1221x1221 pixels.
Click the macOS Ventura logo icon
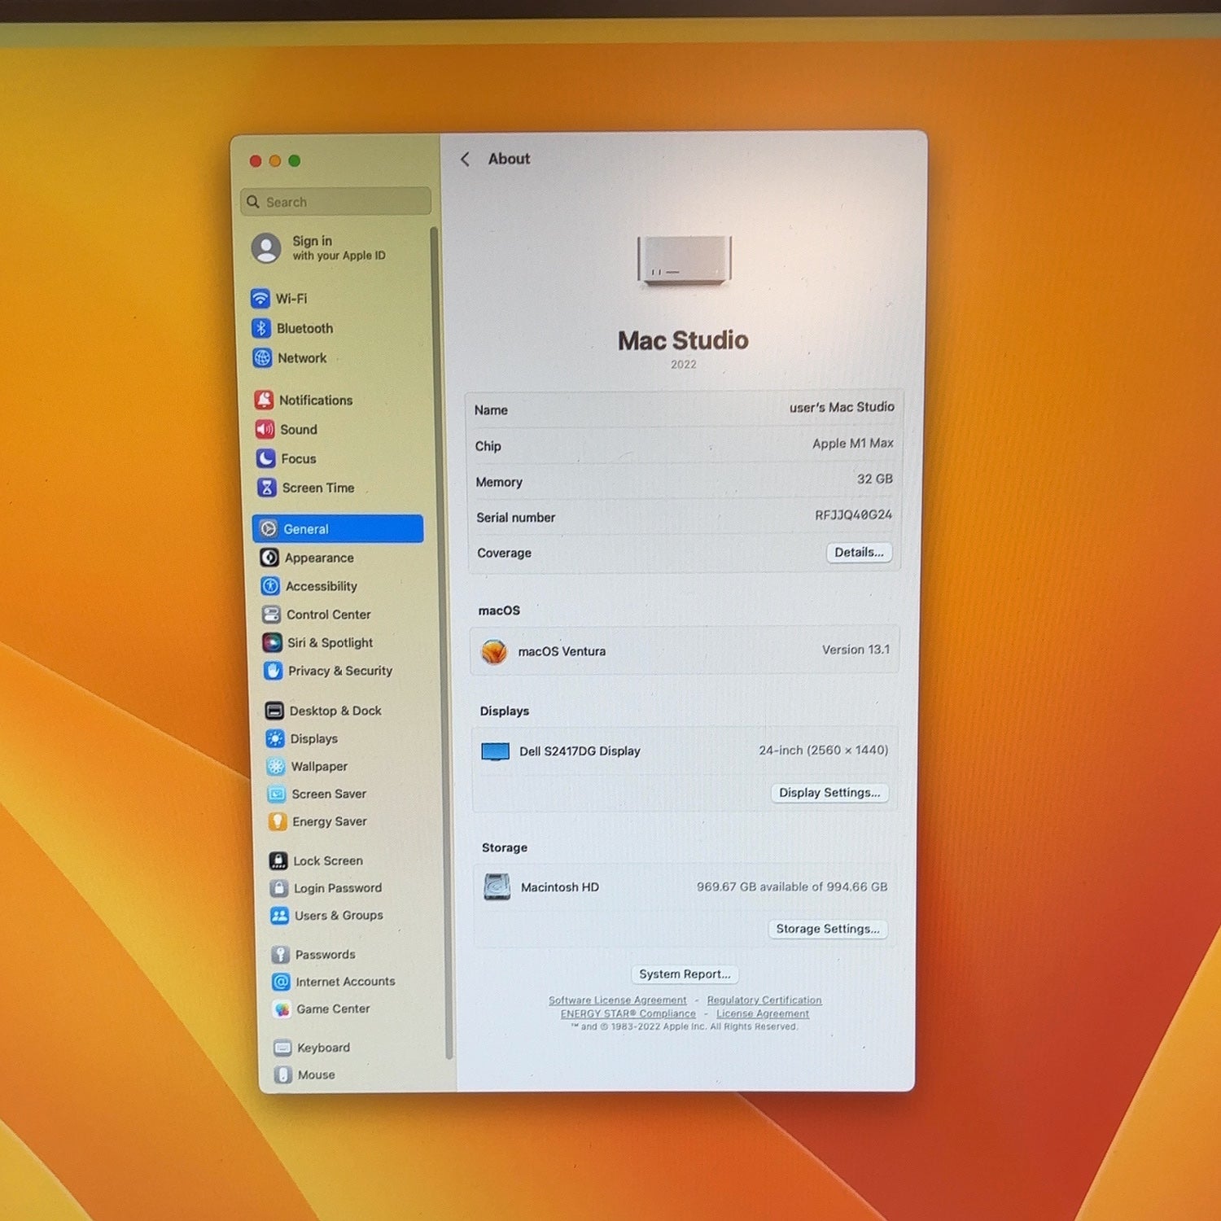[x=494, y=652]
